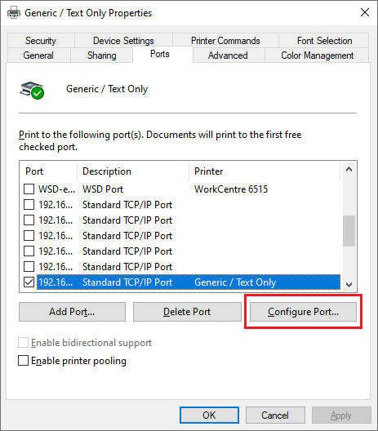This screenshot has height=431, width=378.
Task: Uncheck the selected Generic / Text Only port
Action: pyautogui.click(x=29, y=282)
